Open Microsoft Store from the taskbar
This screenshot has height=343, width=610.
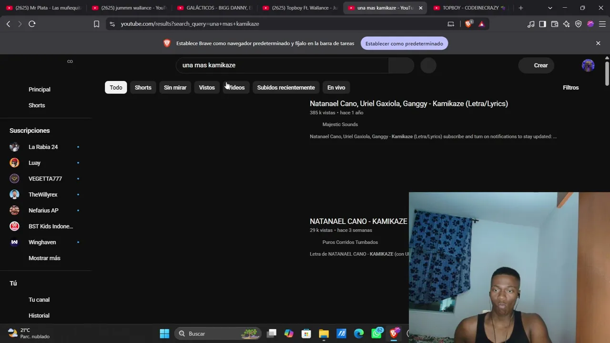coord(306,333)
